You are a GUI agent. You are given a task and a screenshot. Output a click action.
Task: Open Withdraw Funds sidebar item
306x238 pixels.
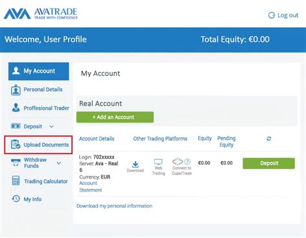coord(36,163)
